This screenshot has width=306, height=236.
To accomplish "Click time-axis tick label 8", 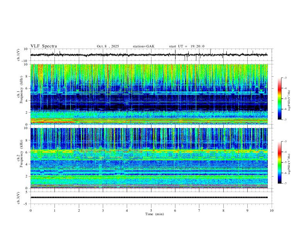I will click(223, 211).
